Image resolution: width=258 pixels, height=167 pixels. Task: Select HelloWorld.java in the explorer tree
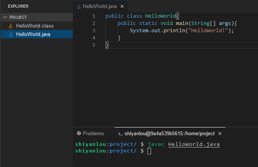coord(36,34)
